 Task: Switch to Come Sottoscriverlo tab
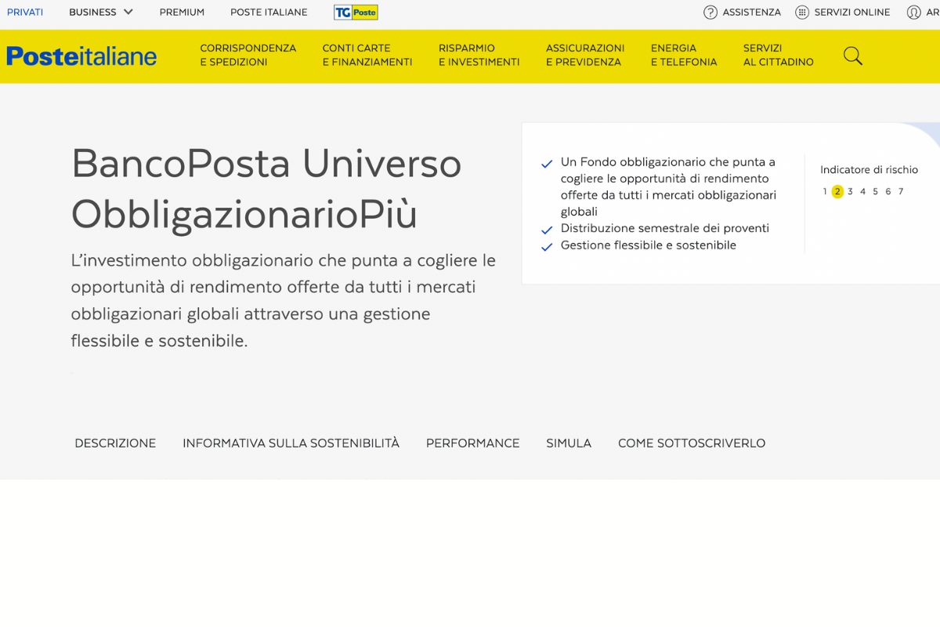click(692, 443)
